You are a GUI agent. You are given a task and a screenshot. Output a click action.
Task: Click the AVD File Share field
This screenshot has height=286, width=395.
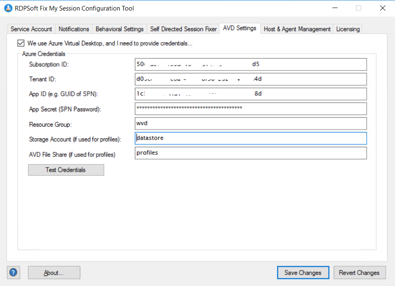click(250, 153)
